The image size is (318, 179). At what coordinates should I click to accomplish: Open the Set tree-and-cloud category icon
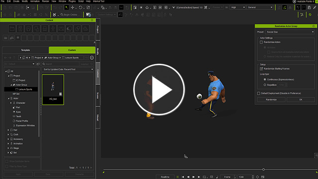click(x=69, y=29)
